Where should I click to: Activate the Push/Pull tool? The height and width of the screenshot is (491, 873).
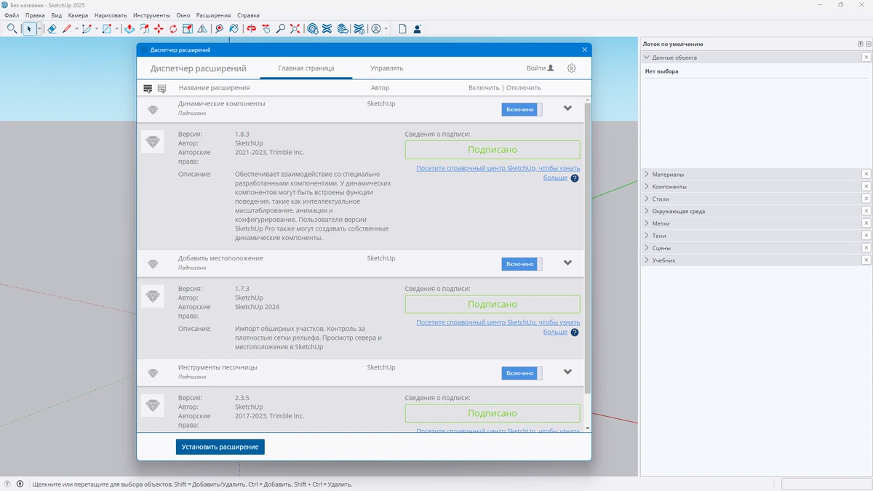pyautogui.click(x=129, y=29)
